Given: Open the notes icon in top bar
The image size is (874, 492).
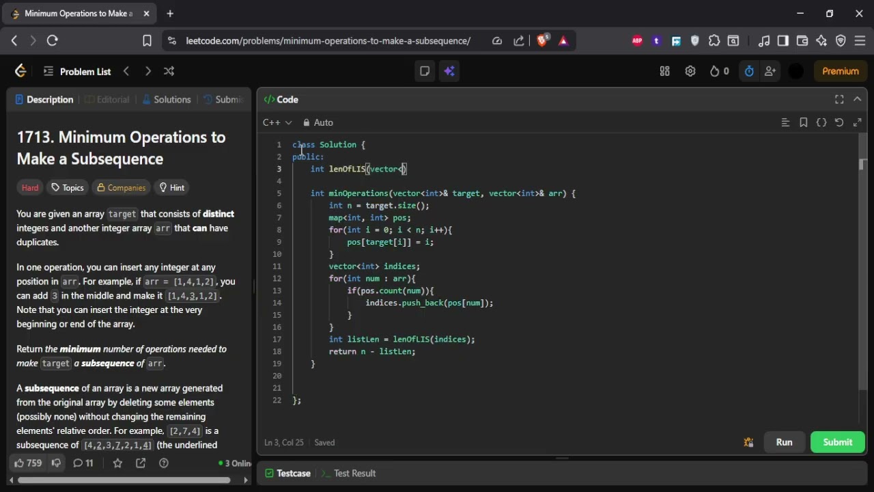Looking at the screenshot, I should [425, 71].
